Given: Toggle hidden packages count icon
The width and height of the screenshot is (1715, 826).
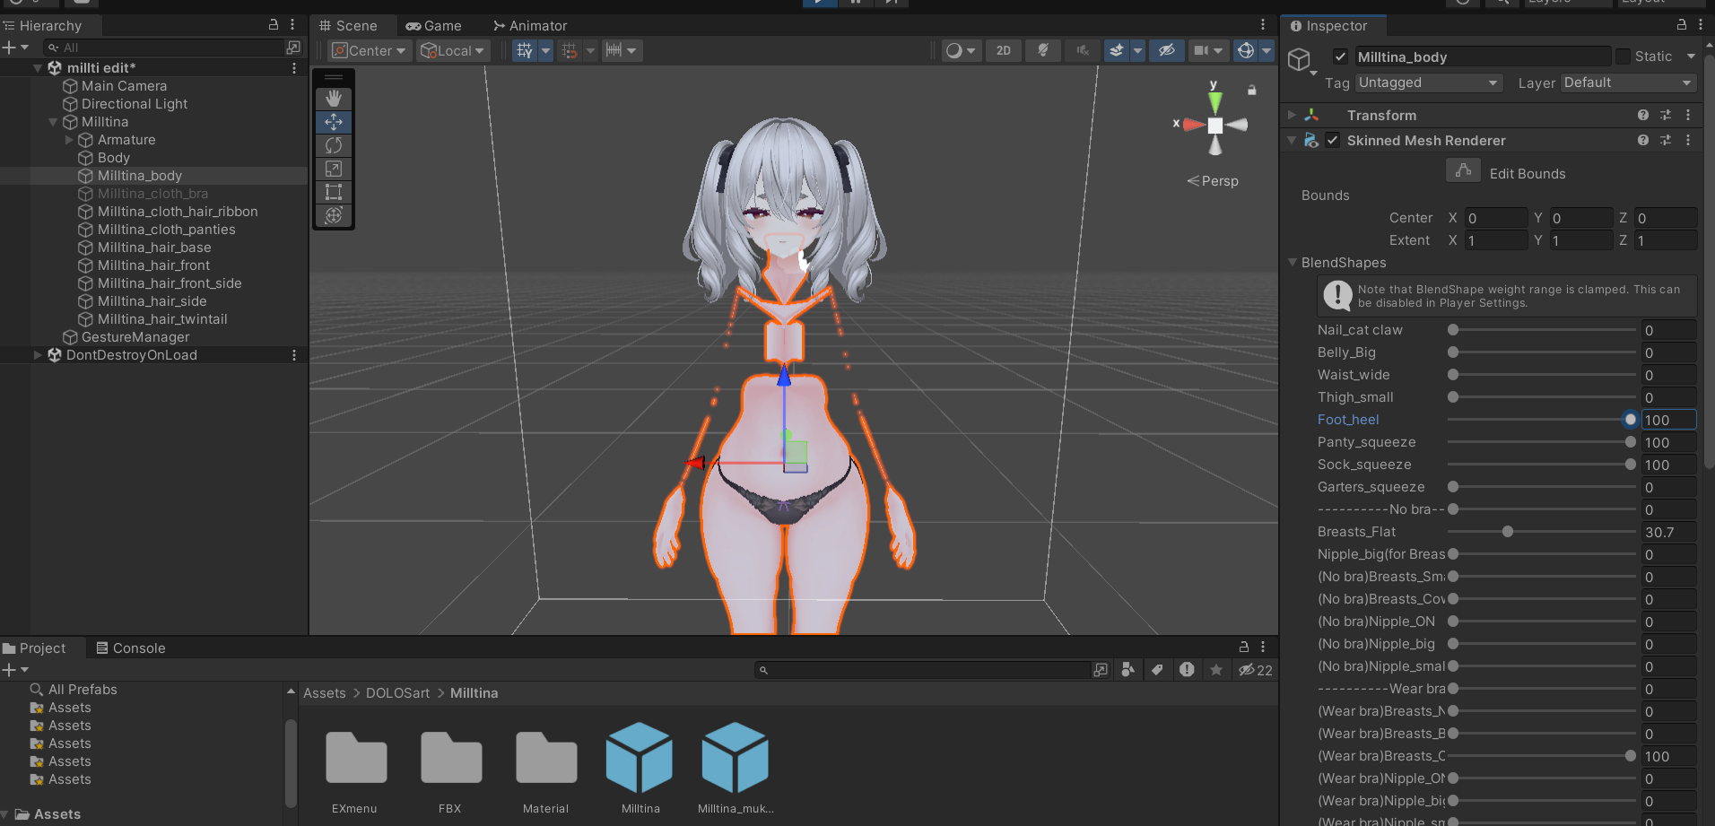Looking at the screenshot, I should pos(1256,670).
